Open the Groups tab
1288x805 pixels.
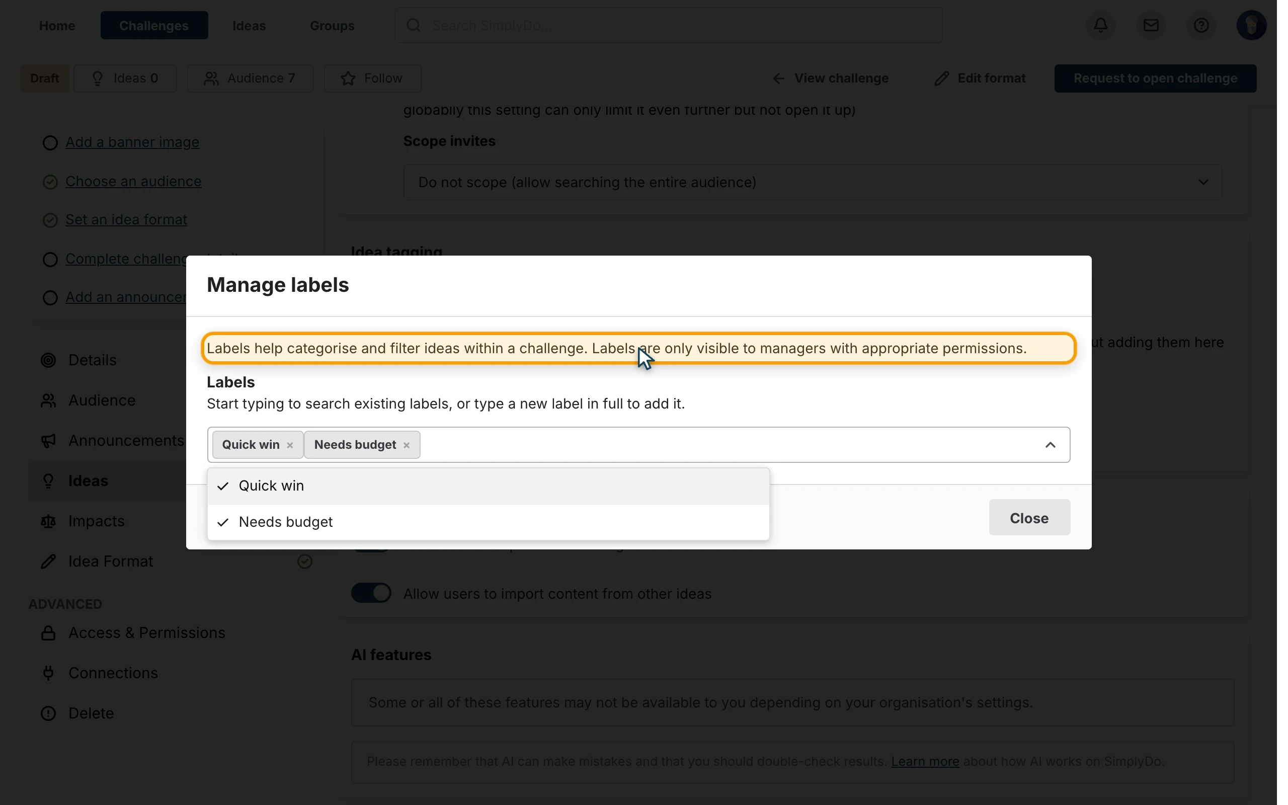332,26
